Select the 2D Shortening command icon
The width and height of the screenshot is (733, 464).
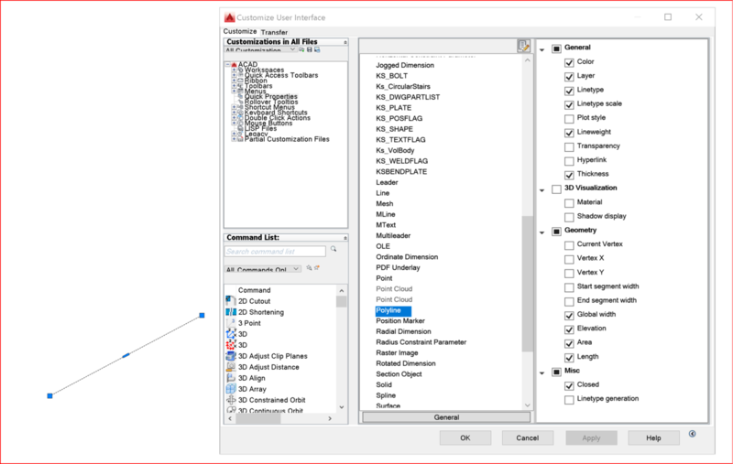[231, 312]
